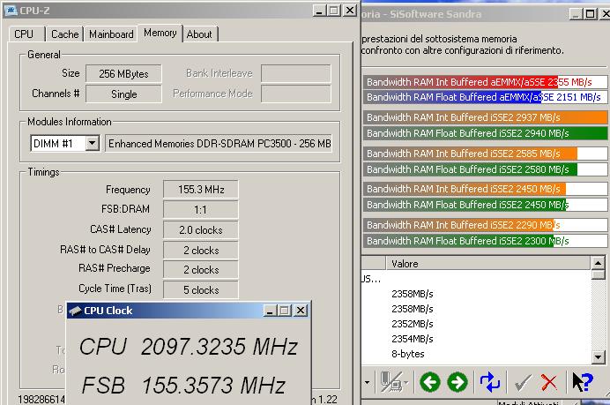Minimize the SiSoftware Sandra window

576,14
